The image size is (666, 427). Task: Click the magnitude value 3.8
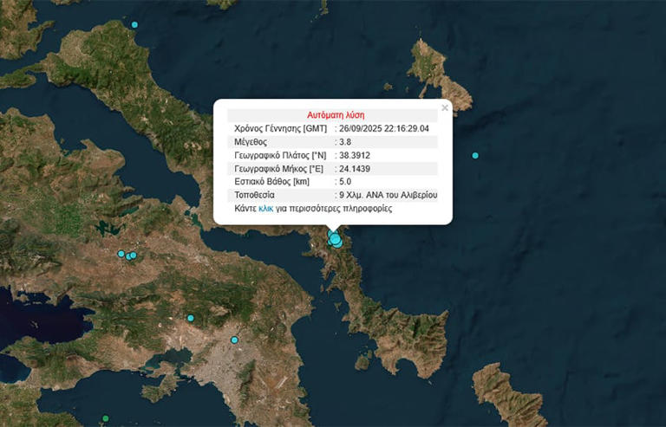click(345, 141)
